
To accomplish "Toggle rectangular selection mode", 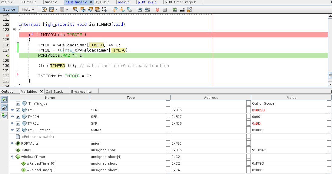I will click(x=105, y=9).
